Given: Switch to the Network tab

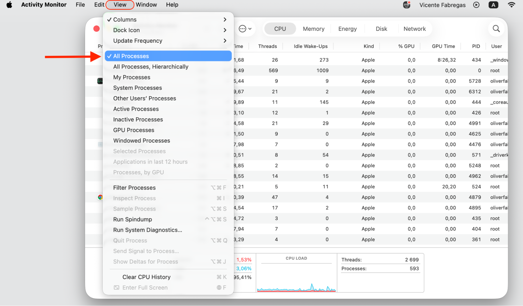Looking at the screenshot, I should (415, 29).
